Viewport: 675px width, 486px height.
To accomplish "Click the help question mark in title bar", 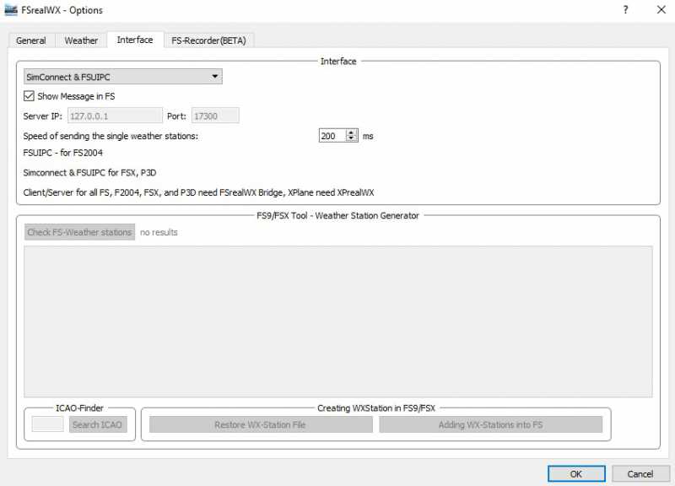I will tap(625, 10).
